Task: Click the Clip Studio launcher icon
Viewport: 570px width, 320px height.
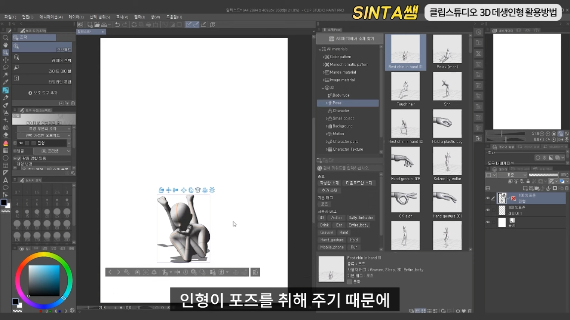Action: (80, 25)
